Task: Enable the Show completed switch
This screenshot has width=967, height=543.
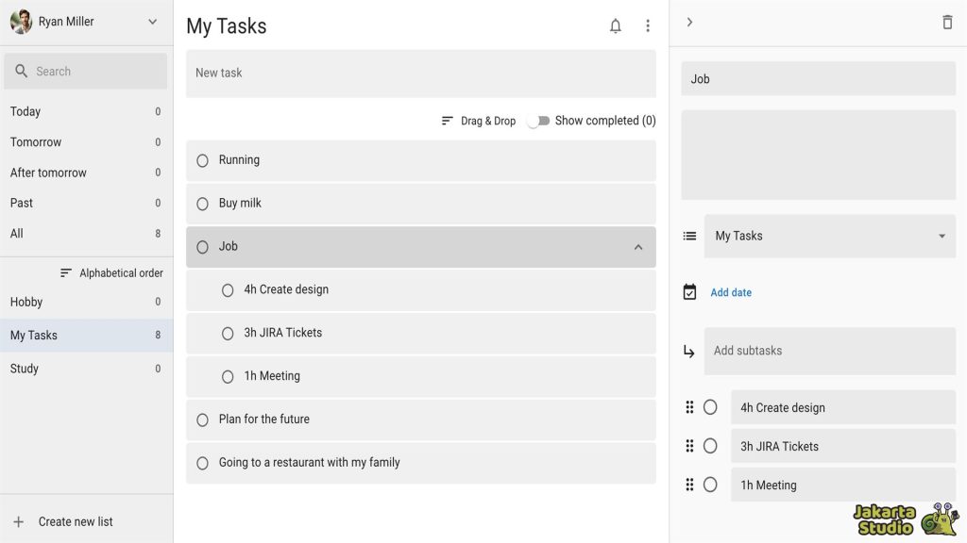Action: coord(539,121)
